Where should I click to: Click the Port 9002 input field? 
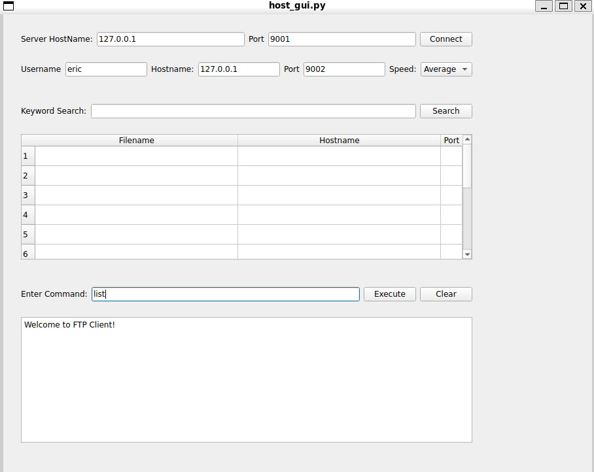(344, 69)
